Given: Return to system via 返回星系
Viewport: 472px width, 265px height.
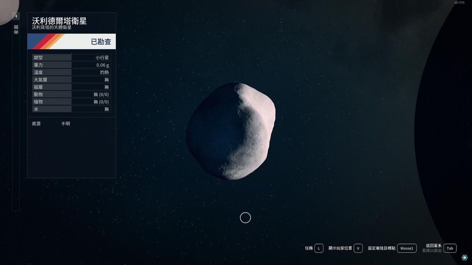Looking at the screenshot, I should 433,246.
